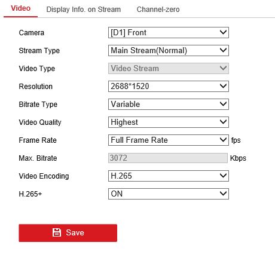Viewport: 275px width, 276px height.
Task: Switch to Display Info. on Stream tab
Action: pos(84,10)
